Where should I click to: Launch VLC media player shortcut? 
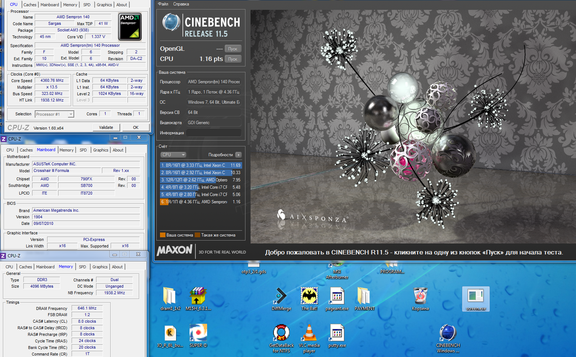coord(309,333)
